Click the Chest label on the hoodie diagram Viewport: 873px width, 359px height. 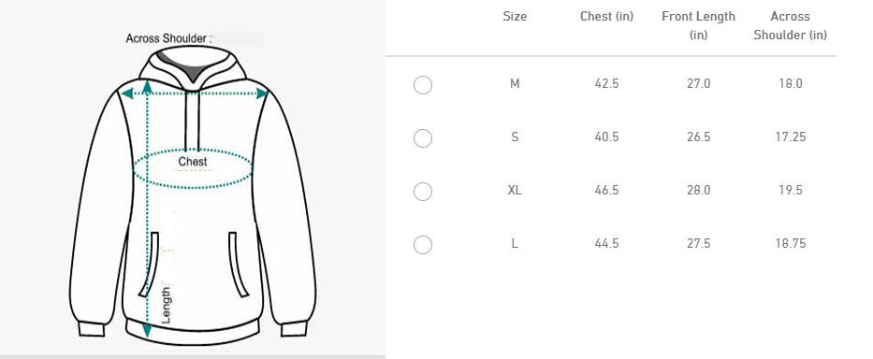point(193,162)
